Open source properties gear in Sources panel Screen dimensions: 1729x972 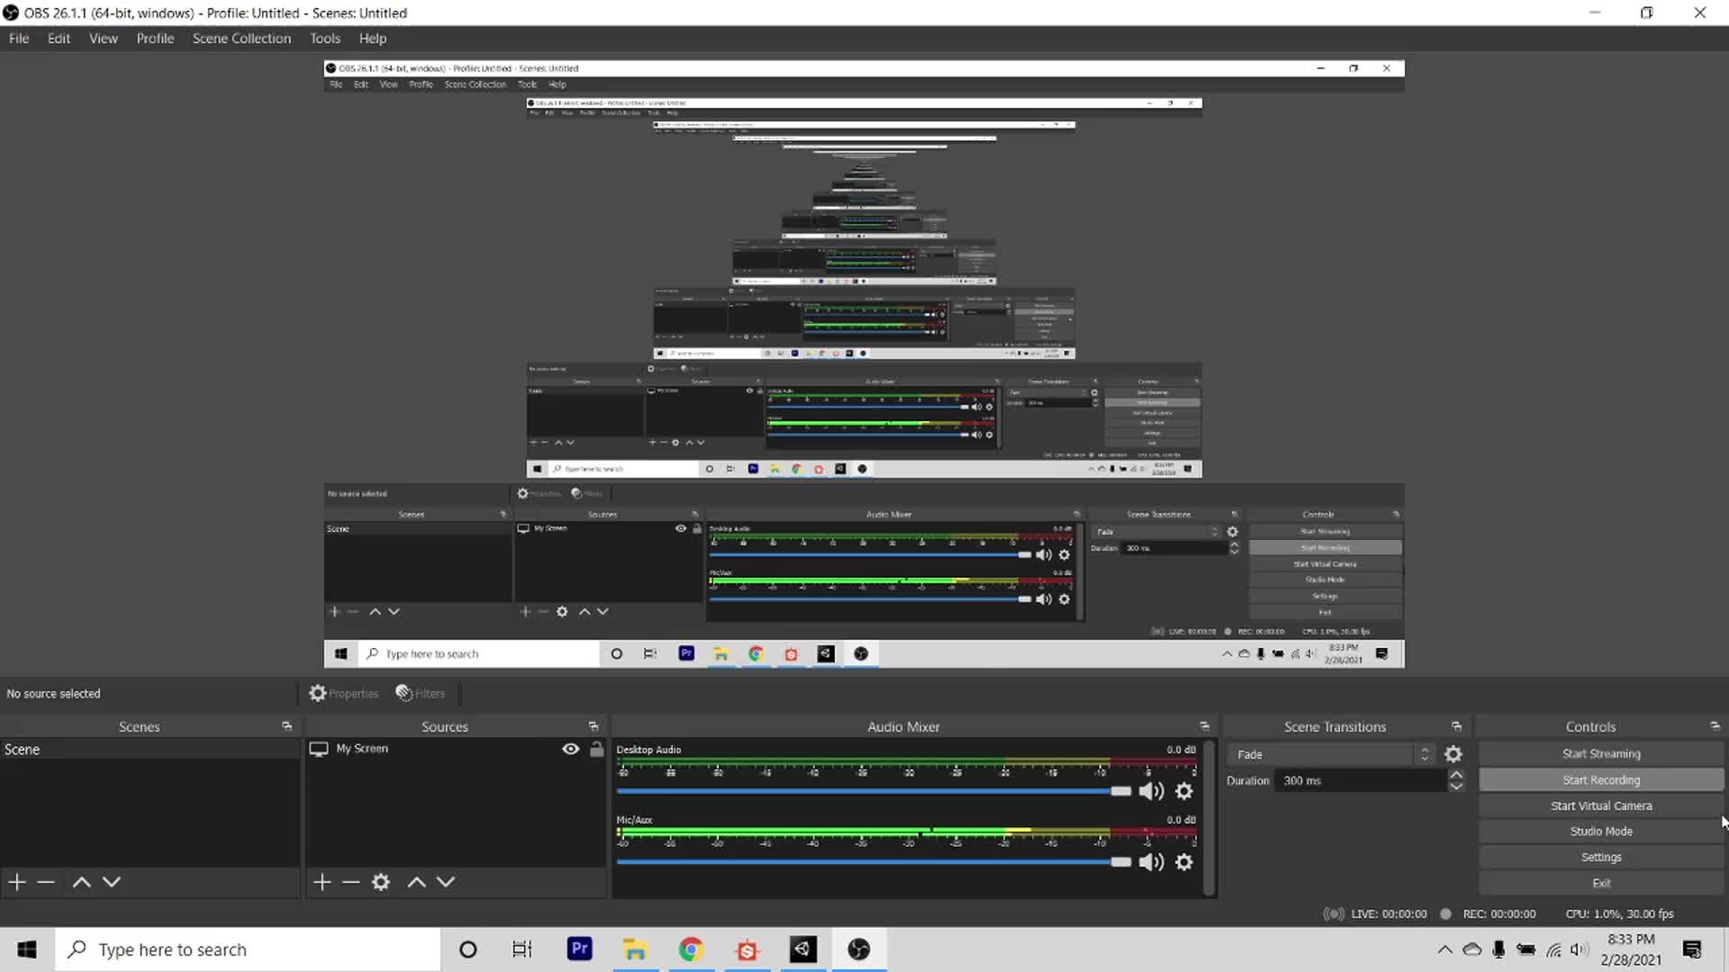(x=381, y=882)
